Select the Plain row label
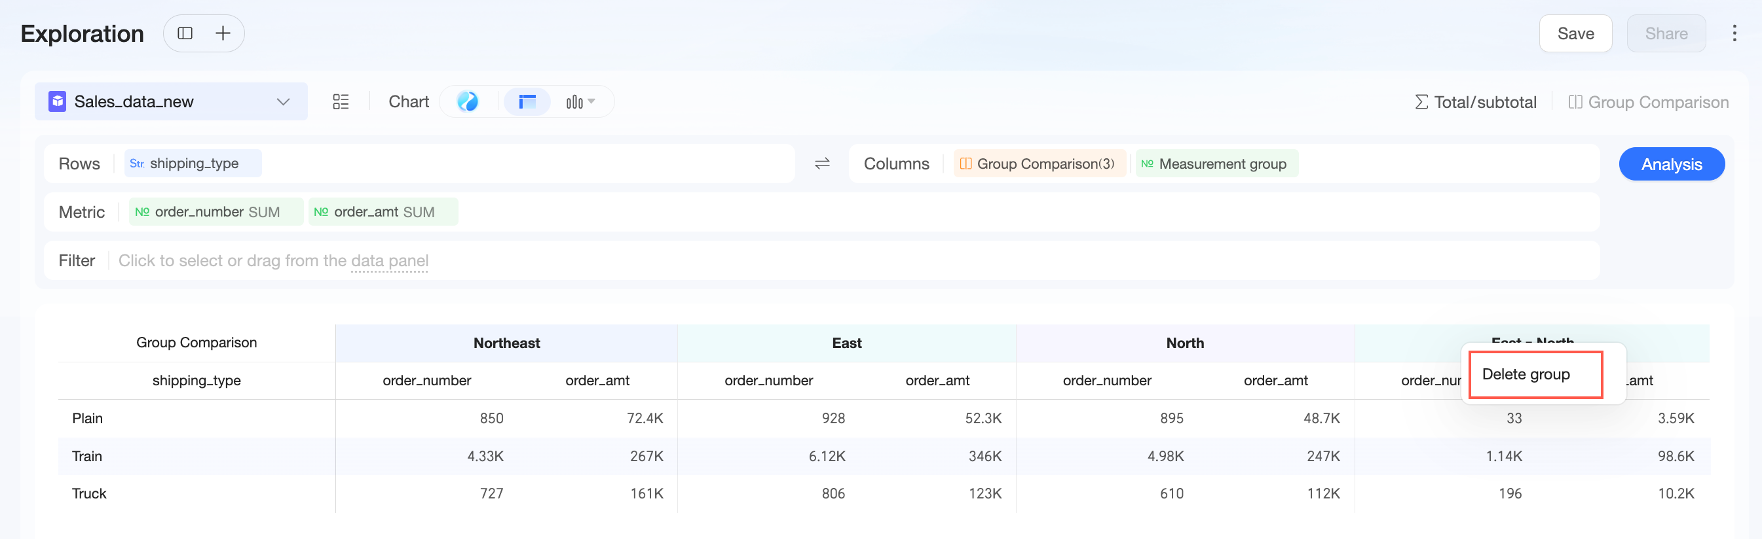This screenshot has width=1762, height=539. (88, 418)
